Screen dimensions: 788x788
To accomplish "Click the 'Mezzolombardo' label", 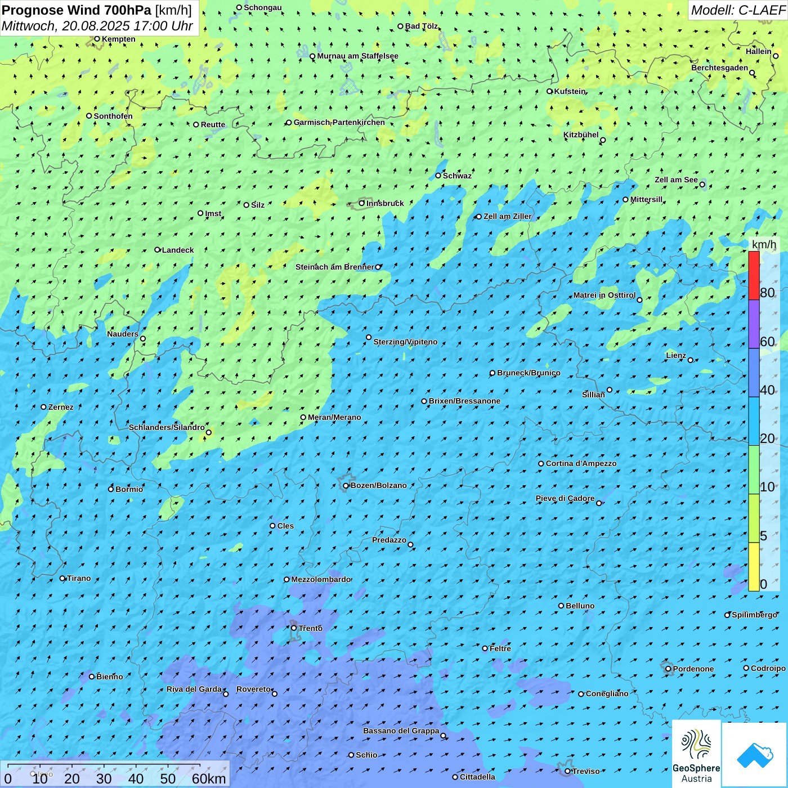I will click(321, 579).
